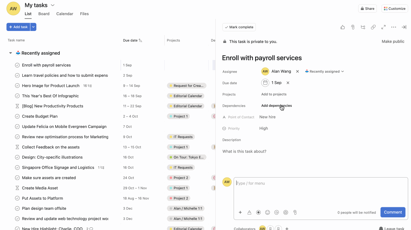The width and height of the screenshot is (411, 230).
Task: Switch to the Board tab
Action: click(44, 14)
